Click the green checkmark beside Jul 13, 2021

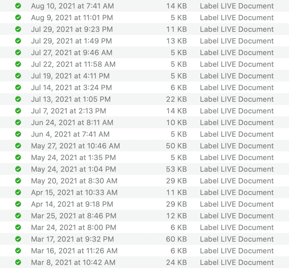18,99
